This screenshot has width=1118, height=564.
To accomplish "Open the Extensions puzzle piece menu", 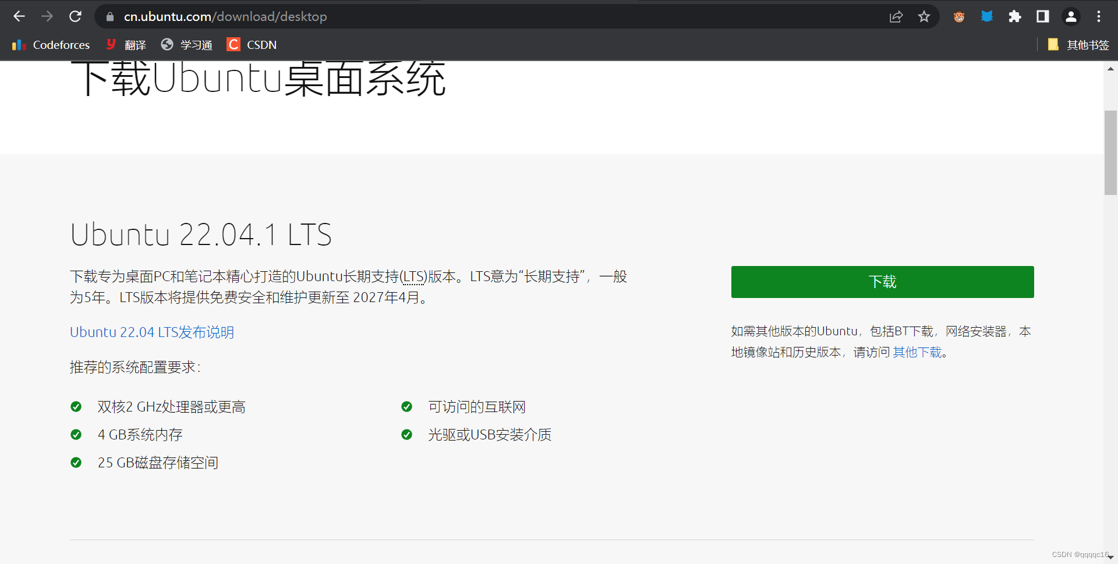I will click(1014, 16).
